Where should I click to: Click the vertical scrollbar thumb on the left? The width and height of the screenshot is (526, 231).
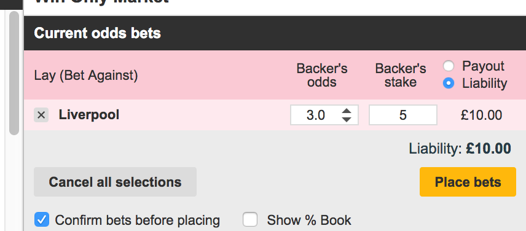coord(14,73)
